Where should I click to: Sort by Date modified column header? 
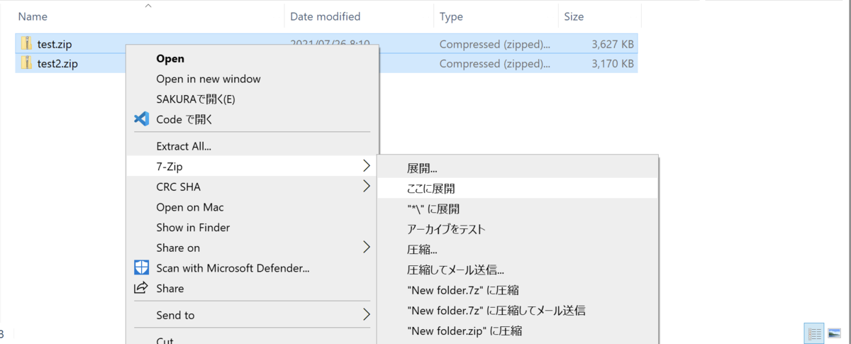(x=325, y=16)
